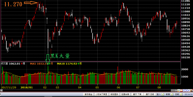Click the 顯示 回報 button

150,94
